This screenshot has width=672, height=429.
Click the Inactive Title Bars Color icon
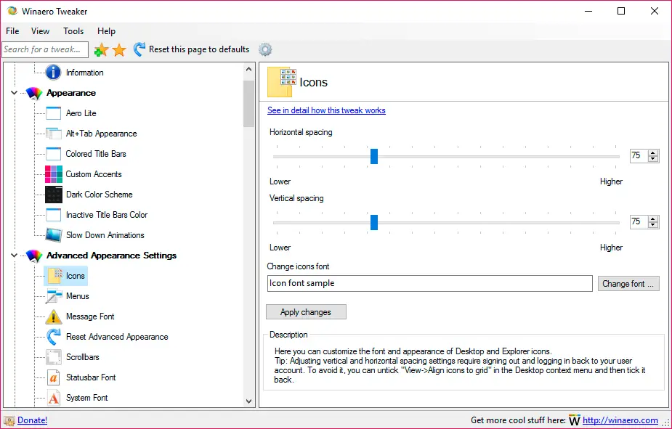click(53, 215)
